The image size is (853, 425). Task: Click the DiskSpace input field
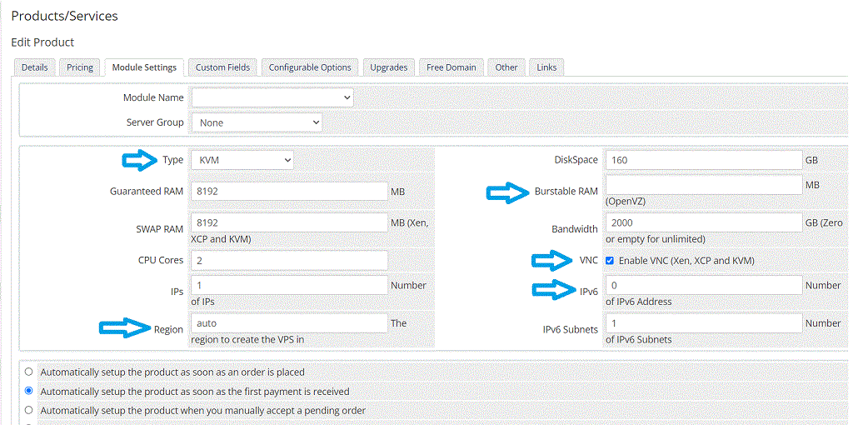coord(704,160)
